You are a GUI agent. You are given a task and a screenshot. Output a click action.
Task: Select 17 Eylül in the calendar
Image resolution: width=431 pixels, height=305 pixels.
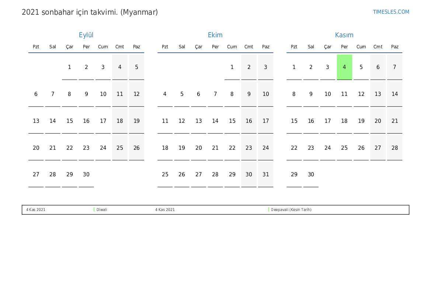pyautogui.click(x=103, y=121)
